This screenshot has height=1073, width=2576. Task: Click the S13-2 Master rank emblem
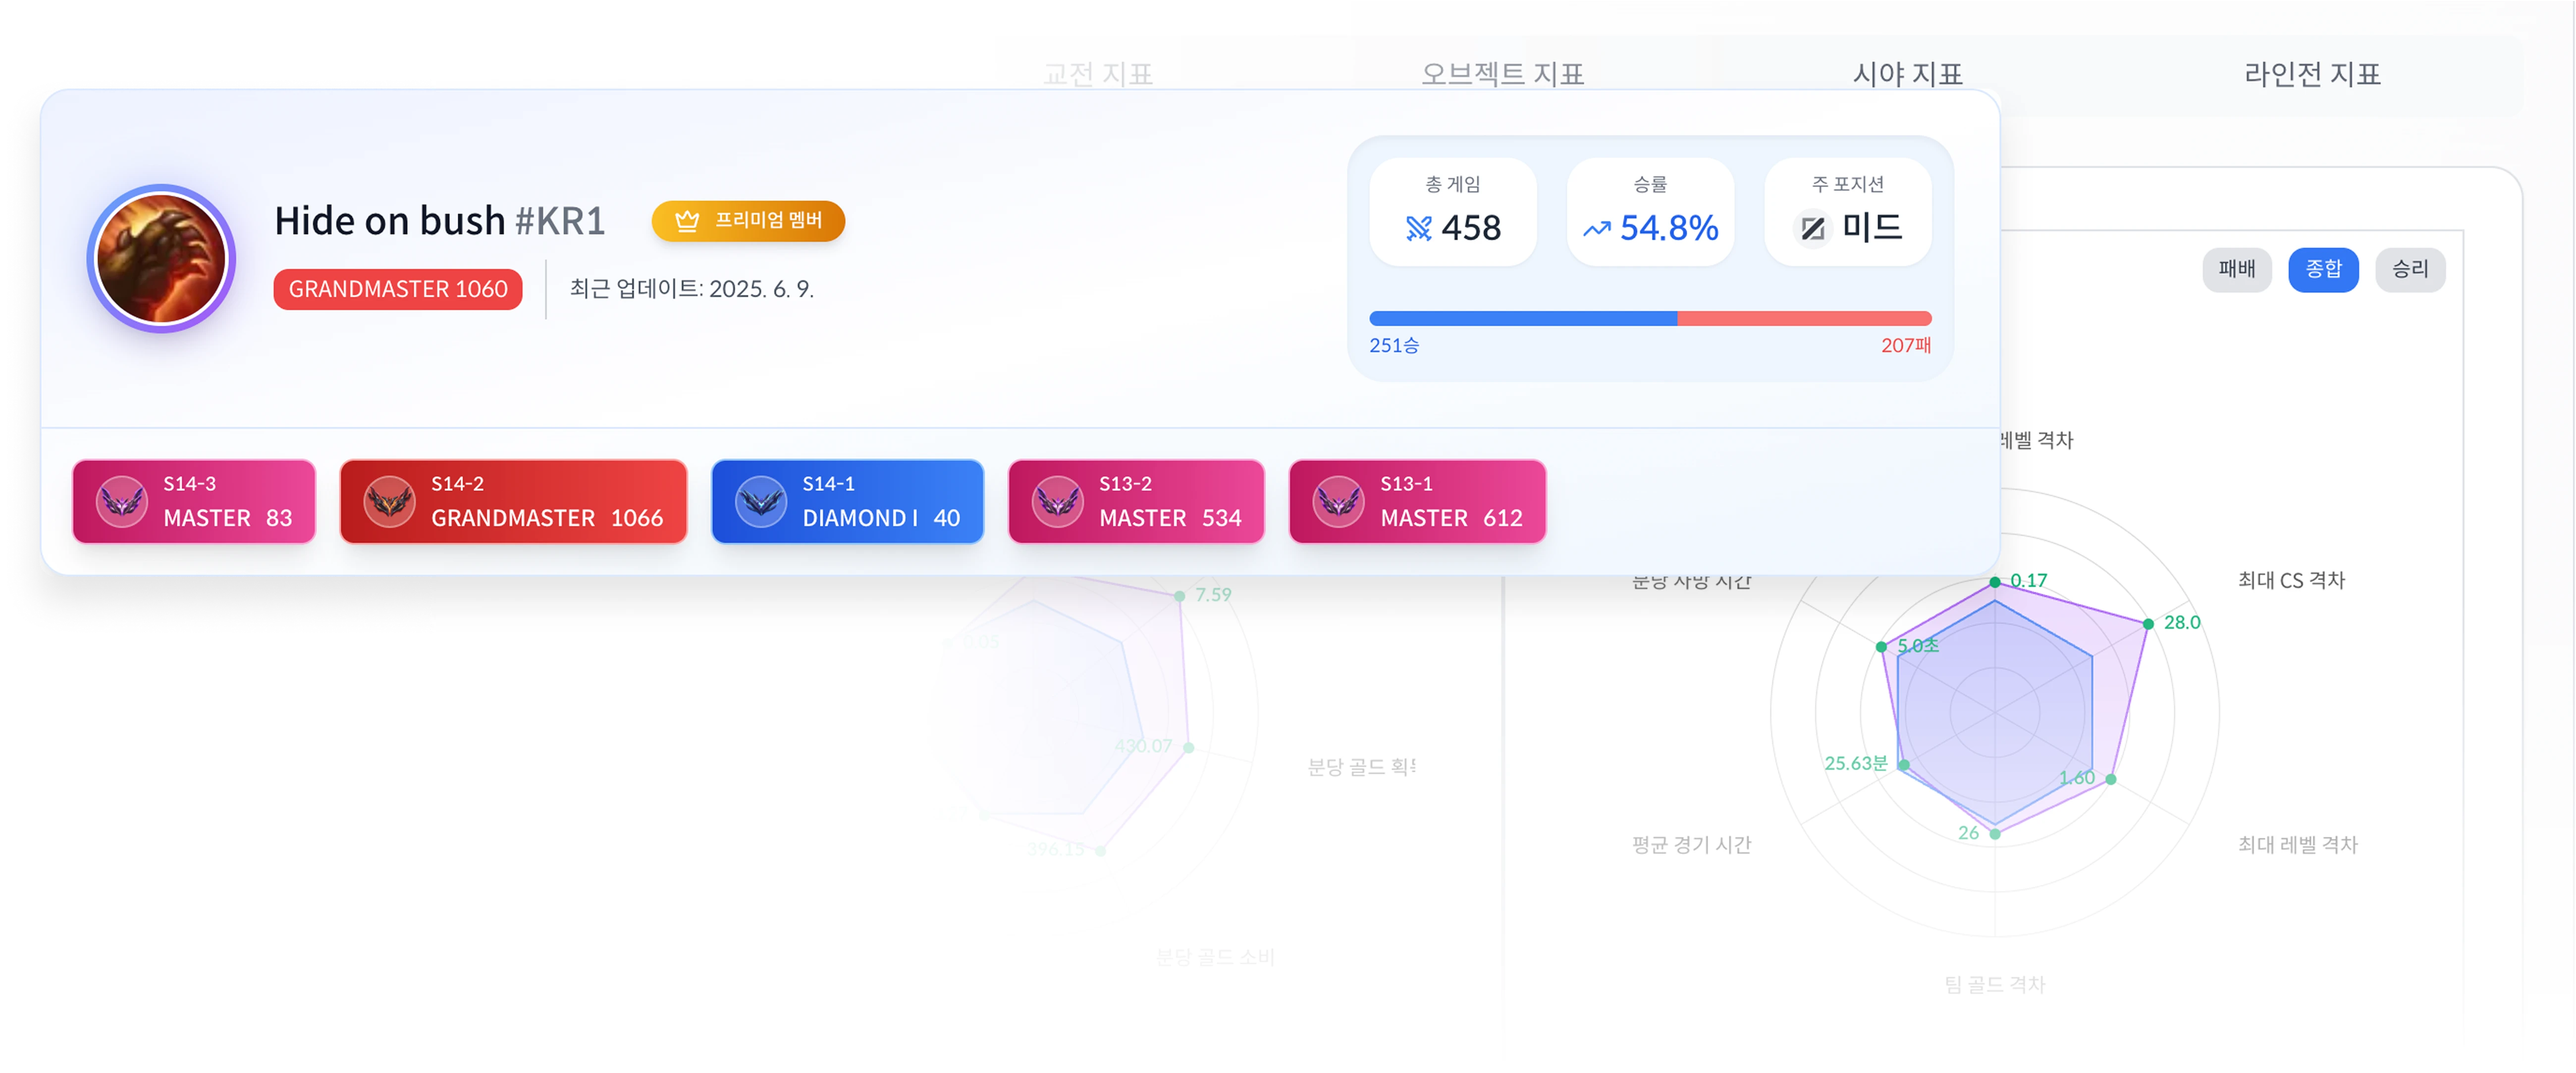click(1058, 501)
